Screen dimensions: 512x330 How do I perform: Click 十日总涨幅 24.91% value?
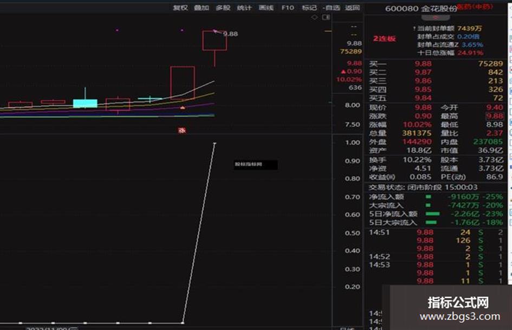click(x=470, y=53)
